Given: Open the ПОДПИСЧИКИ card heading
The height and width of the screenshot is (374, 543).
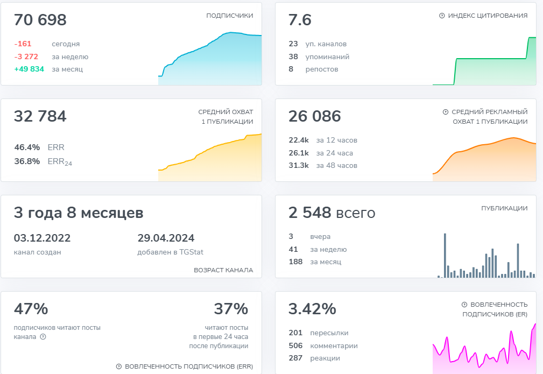Looking at the screenshot, I should point(230,16).
